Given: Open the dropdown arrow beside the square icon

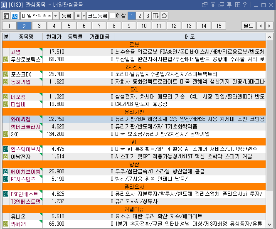Looking at the screenshot, I should [x=84, y=16].
